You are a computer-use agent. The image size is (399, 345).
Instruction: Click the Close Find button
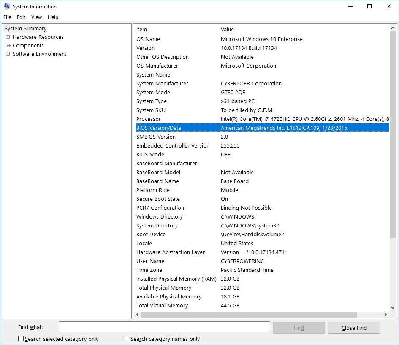pos(354,327)
